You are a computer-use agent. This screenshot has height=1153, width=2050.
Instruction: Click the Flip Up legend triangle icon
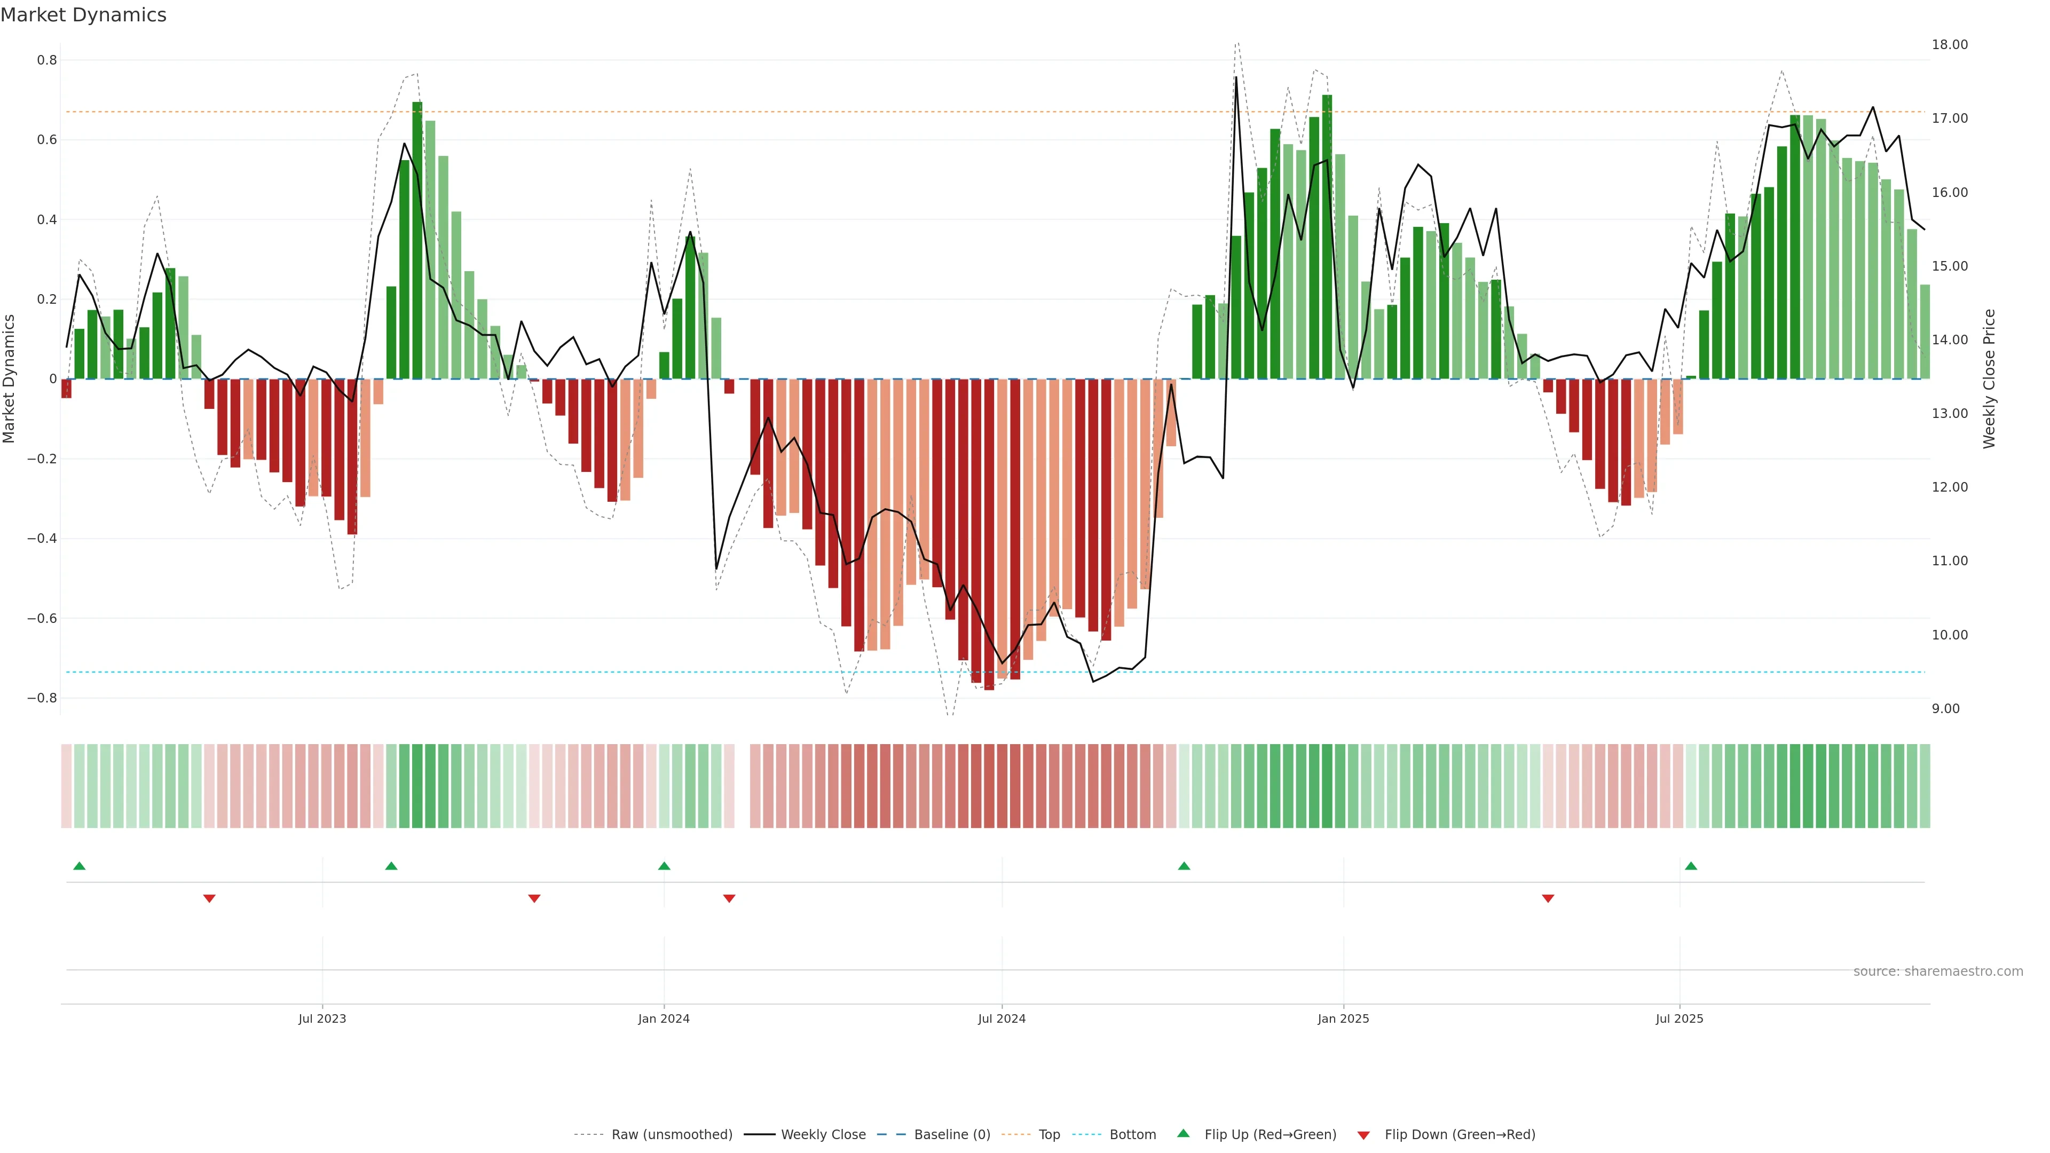[x=1184, y=1133]
